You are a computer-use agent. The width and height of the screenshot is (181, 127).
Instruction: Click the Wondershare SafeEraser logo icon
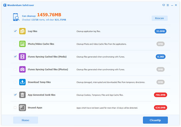point(5,5)
